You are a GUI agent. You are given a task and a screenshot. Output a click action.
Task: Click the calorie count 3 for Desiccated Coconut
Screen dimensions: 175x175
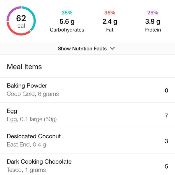pyautogui.click(x=166, y=141)
